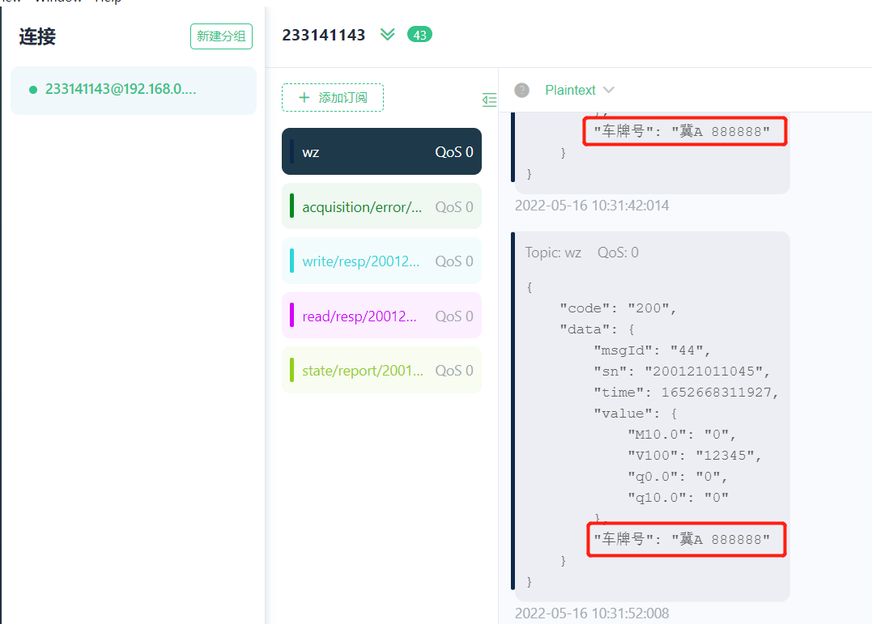Image resolution: width=872 pixels, height=624 pixels.
Task: Click the green 43 message count badge
Action: [x=419, y=35]
